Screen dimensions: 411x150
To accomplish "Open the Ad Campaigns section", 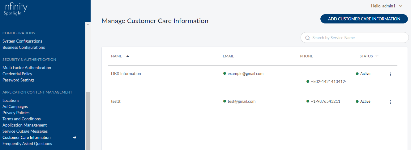I will pos(15,106).
